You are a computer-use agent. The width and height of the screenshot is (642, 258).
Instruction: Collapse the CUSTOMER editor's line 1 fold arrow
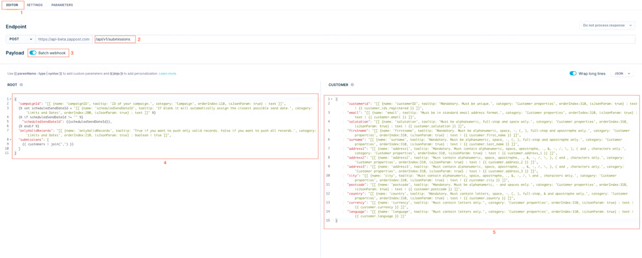click(332, 99)
